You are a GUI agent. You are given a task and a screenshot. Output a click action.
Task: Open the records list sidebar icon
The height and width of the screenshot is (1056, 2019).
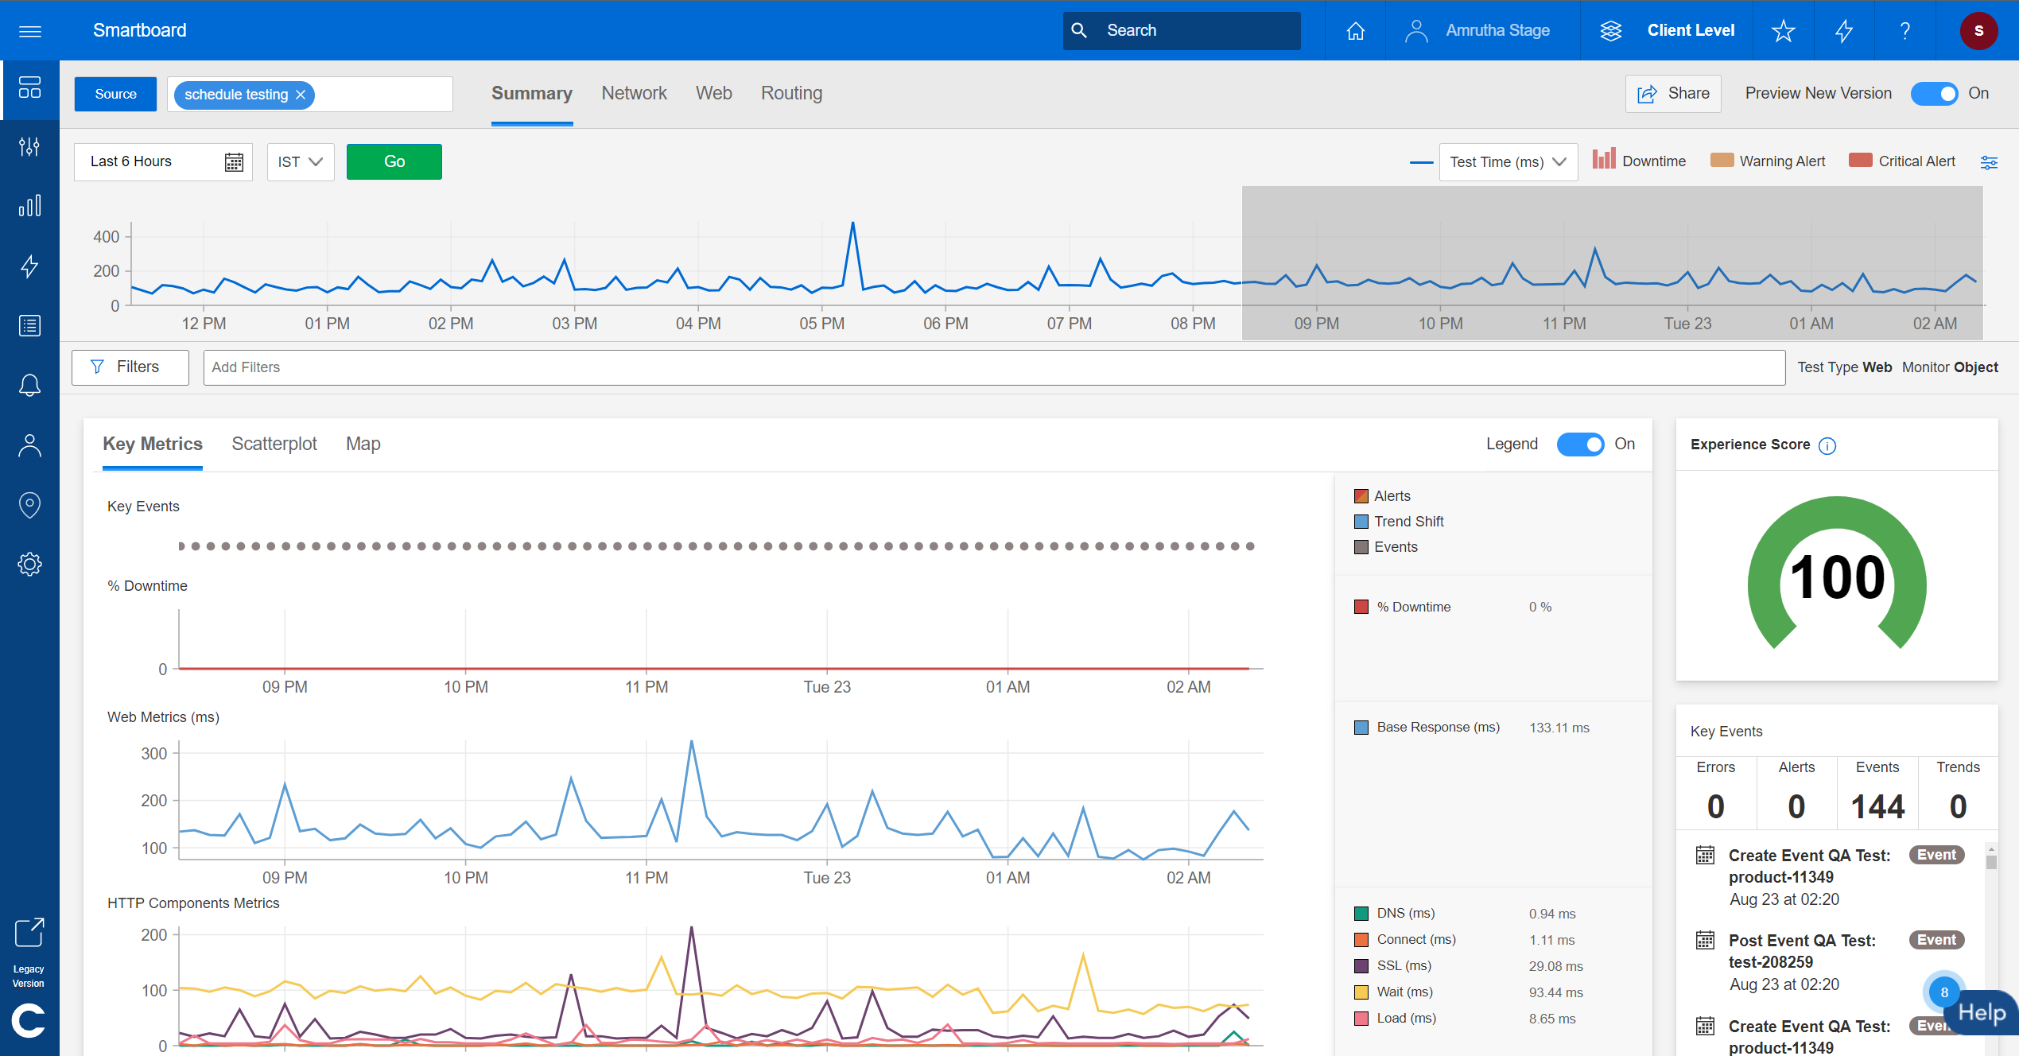tap(29, 325)
